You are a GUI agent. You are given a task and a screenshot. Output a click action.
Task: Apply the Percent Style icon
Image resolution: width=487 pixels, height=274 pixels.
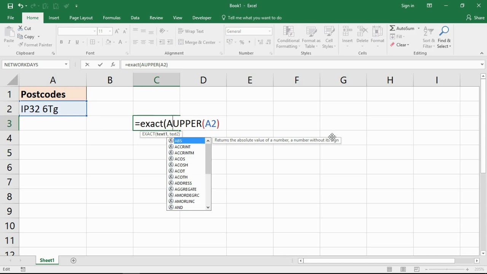point(242,42)
